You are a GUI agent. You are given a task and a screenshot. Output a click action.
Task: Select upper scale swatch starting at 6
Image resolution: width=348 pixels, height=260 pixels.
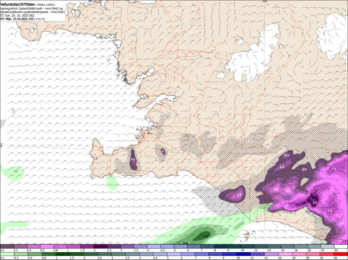[194, 246]
